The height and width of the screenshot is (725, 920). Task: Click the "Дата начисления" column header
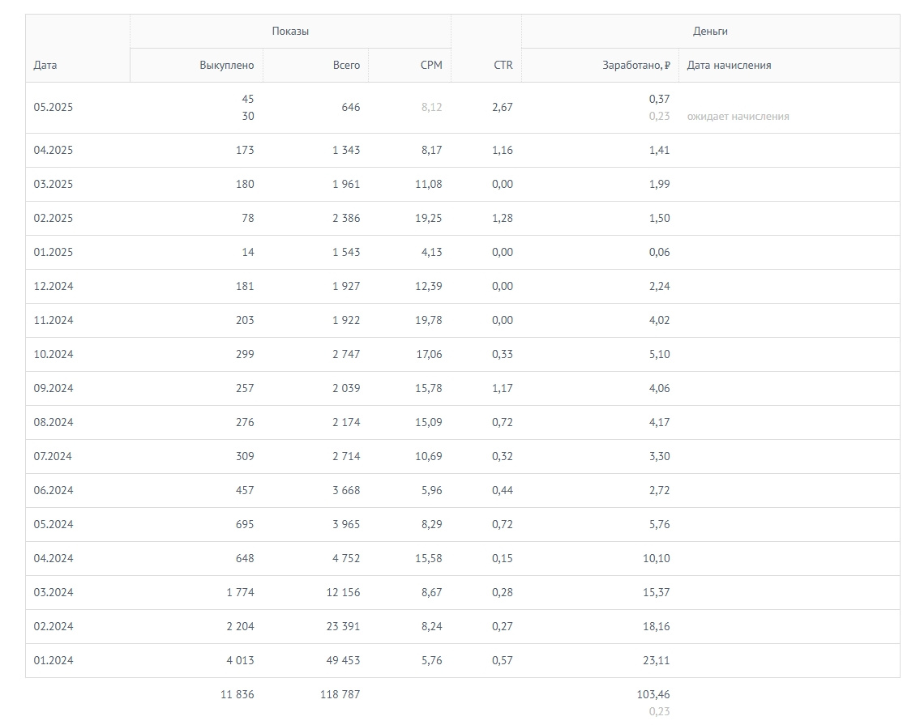(729, 66)
